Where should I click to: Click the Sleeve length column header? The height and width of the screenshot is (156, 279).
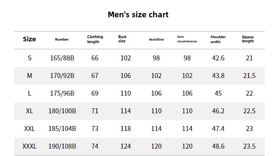click(x=248, y=39)
